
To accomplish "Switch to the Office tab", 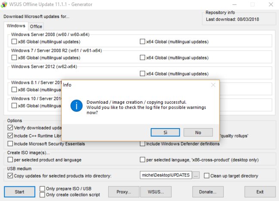I will tap(36, 27).
